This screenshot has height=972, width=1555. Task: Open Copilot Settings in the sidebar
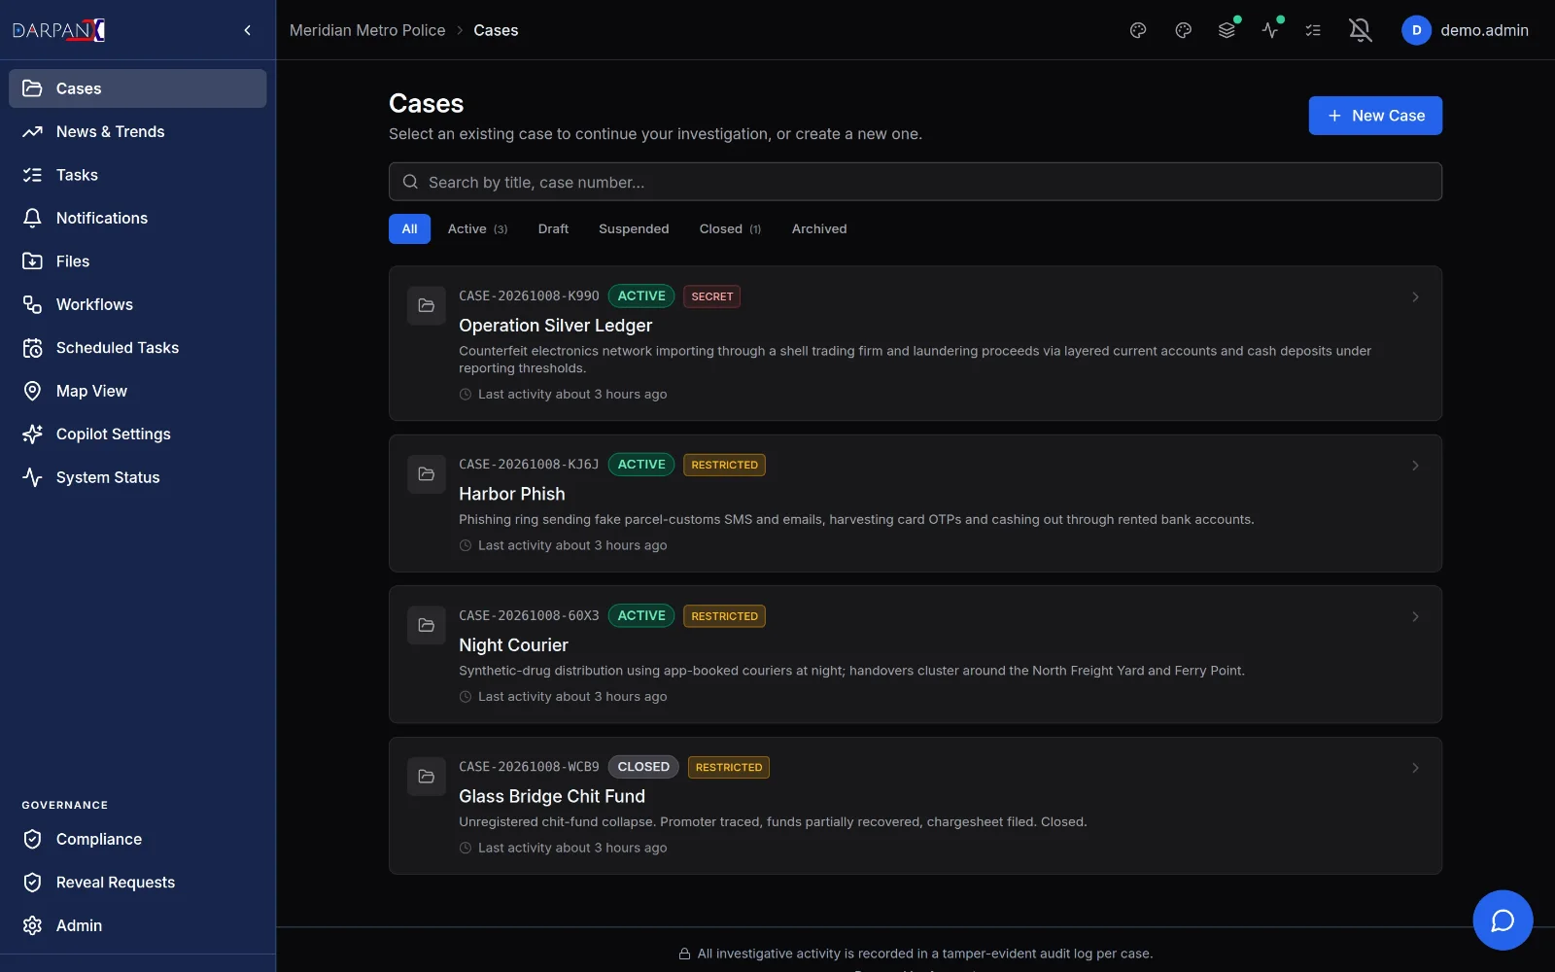138,434
